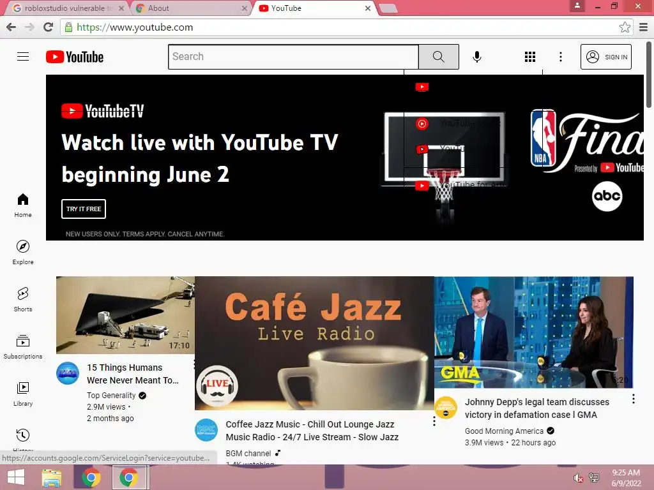The height and width of the screenshot is (490, 654).
Task: Click the Chrome profile icon in title bar
Action: pos(577,6)
